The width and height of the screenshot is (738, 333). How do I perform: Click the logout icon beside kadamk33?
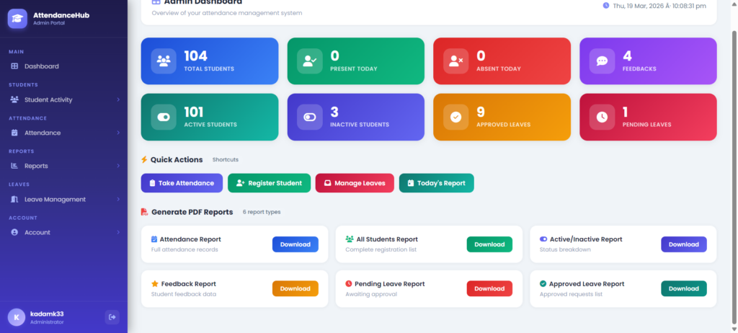[112, 316]
